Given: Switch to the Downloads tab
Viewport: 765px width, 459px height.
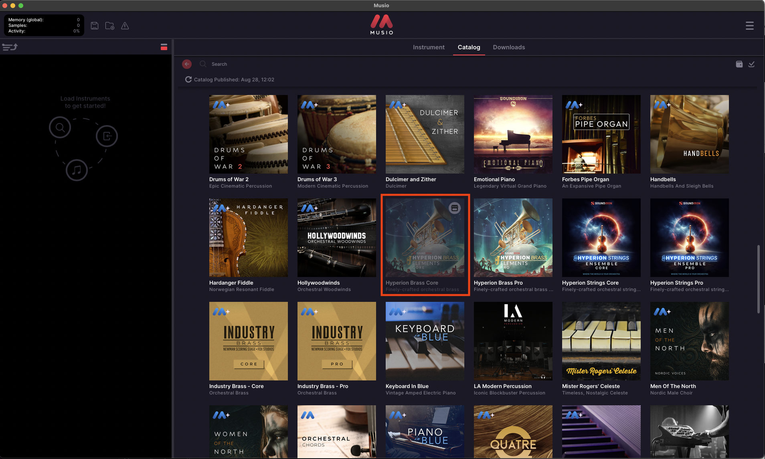Looking at the screenshot, I should point(509,47).
